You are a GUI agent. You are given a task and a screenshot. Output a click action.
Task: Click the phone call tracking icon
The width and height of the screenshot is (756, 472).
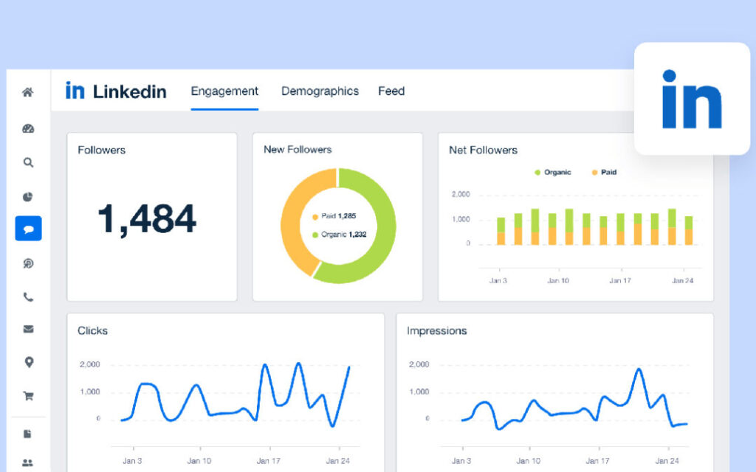pos(28,297)
